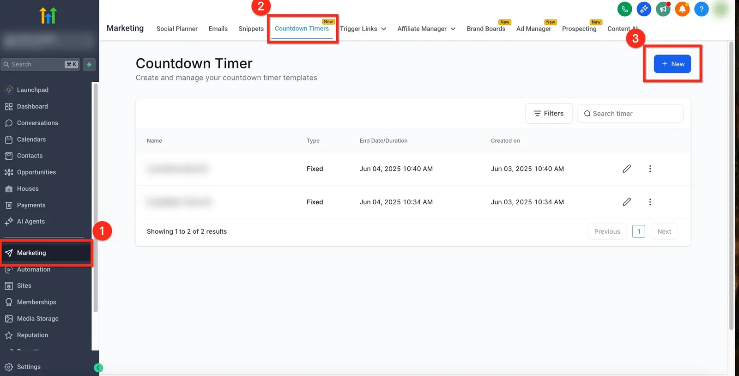Click the Name column header
739x376 pixels.
154,140
